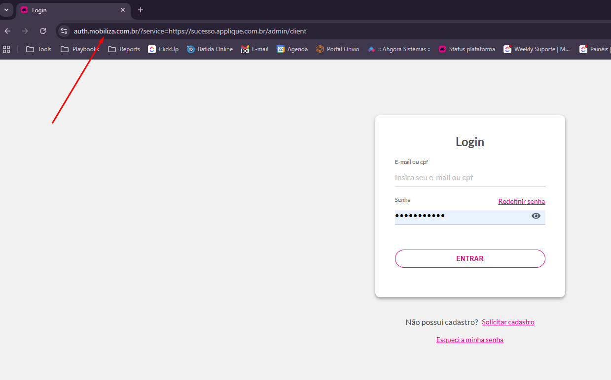
Task: Open Agenda calendar bookmark
Action: click(x=292, y=49)
